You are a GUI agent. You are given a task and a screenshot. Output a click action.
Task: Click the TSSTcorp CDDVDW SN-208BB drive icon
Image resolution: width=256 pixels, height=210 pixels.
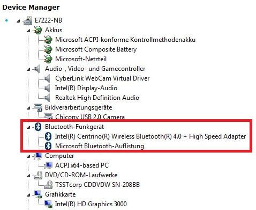click(48, 185)
